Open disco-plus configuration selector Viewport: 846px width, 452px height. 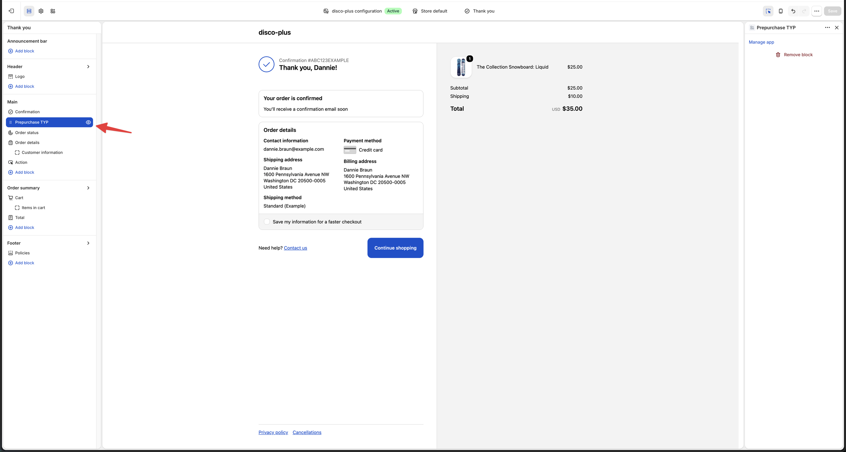(362, 11)
